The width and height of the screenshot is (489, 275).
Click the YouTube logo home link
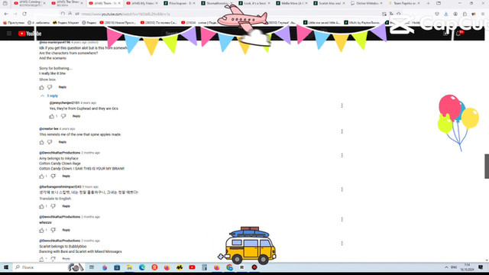pos(30,34)
